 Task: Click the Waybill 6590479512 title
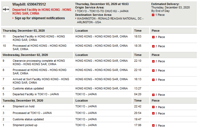[x=29, y=4]
